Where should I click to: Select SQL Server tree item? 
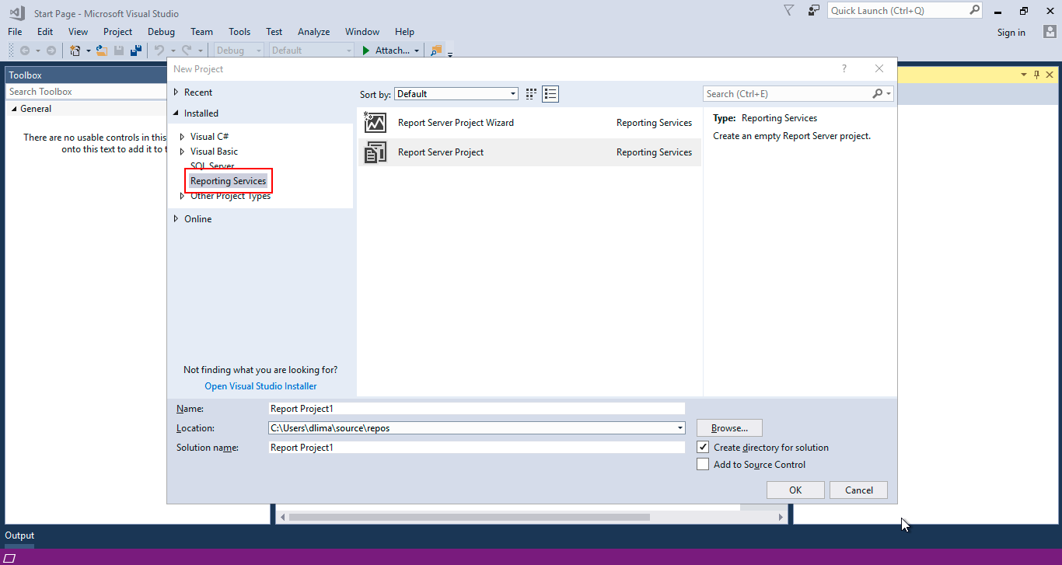pyautogui.click(x=212, y=166)
